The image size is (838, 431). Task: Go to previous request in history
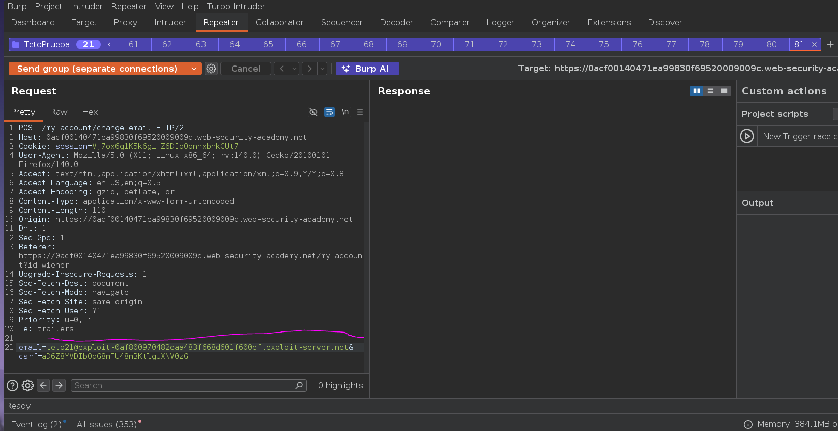[x=282, y=69]
